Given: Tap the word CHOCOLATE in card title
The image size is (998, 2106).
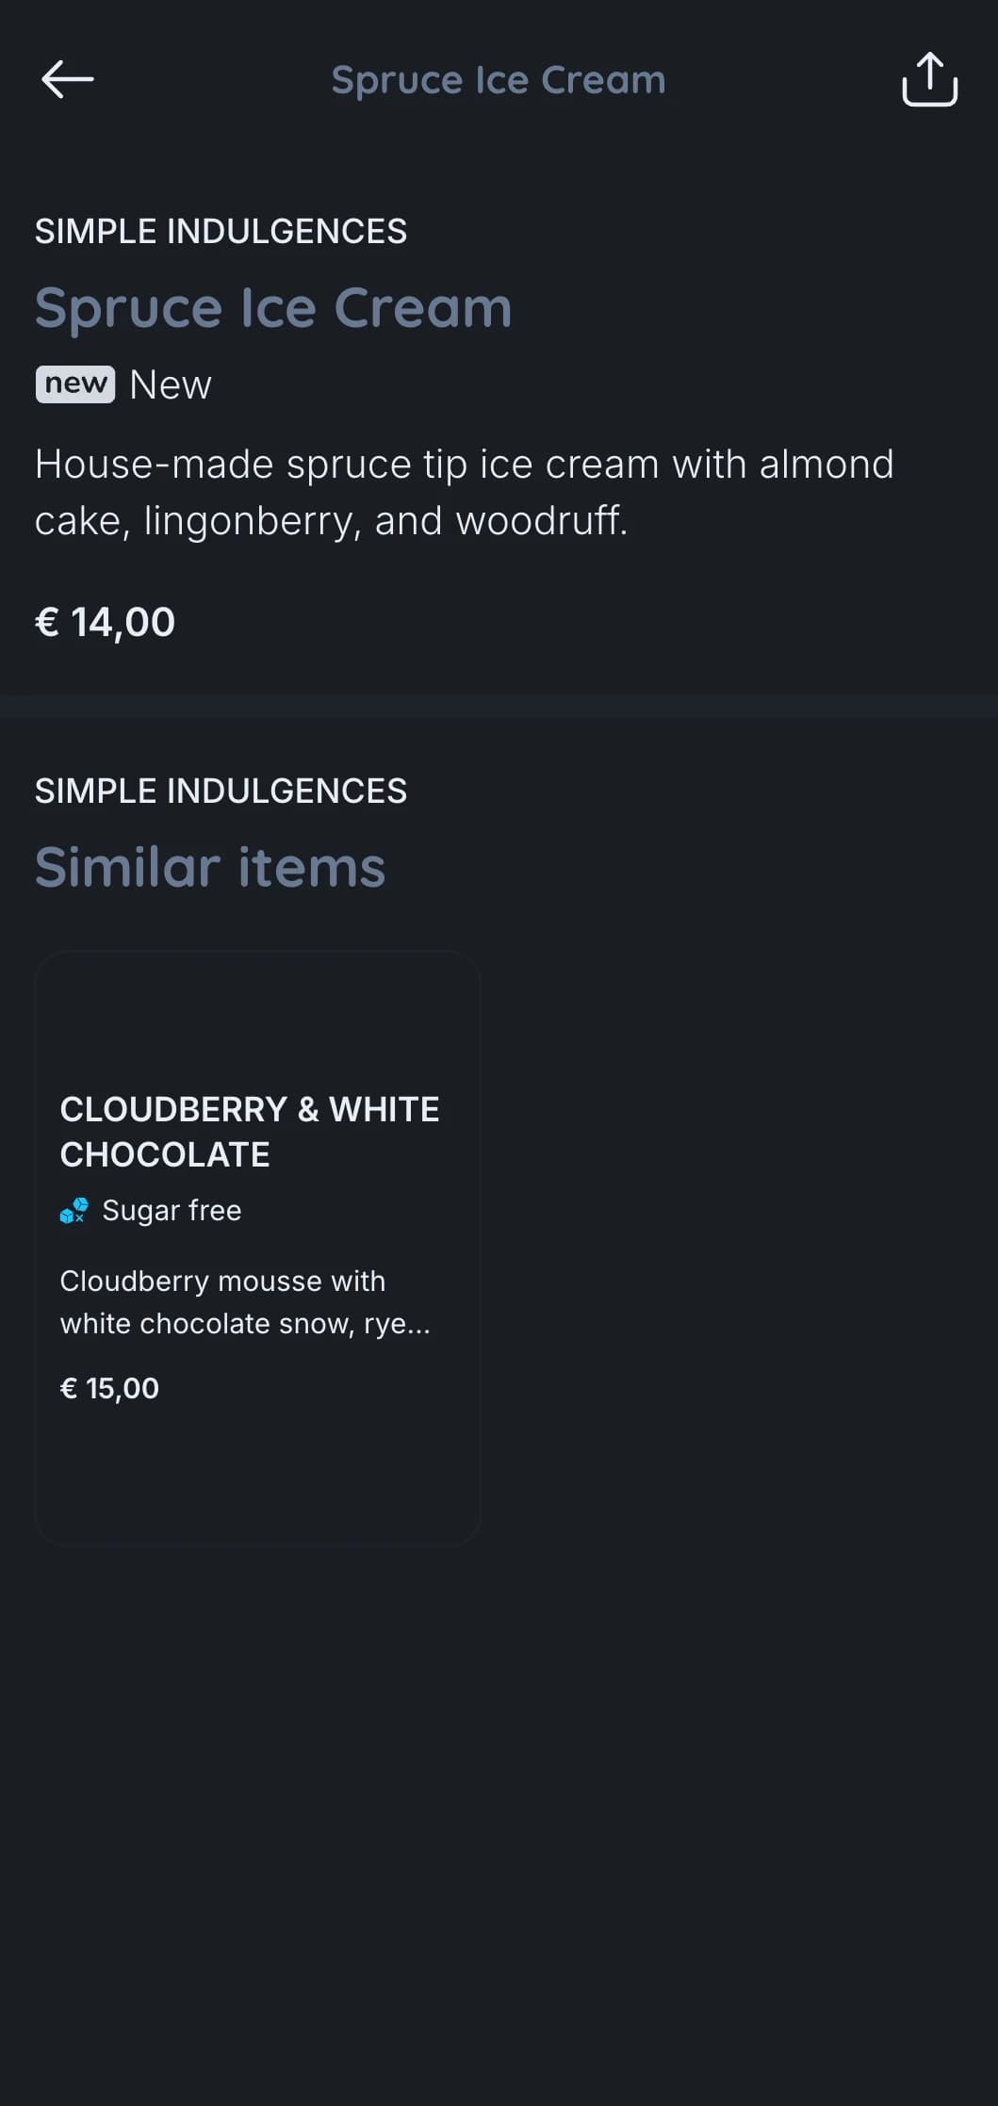Looking at the screenshot, I should [165, 1154].
